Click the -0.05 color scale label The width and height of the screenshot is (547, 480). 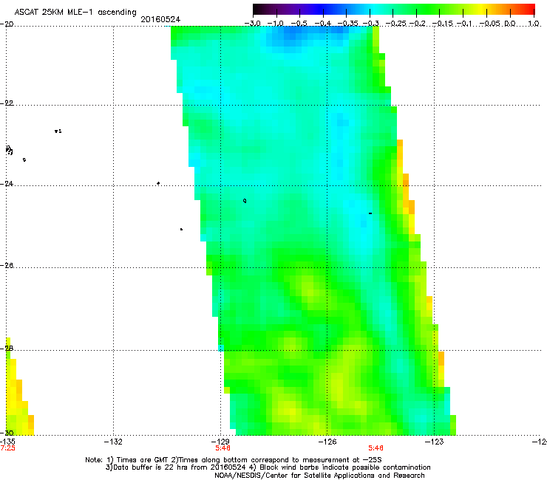point(490,24)
